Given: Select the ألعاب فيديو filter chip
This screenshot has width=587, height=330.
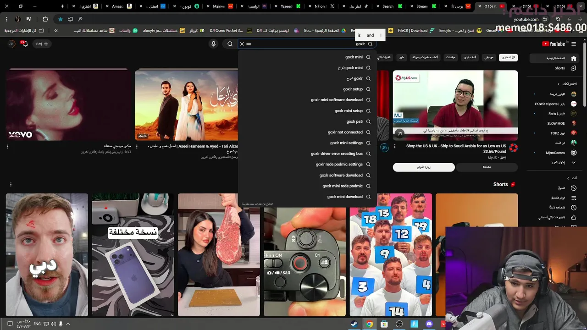Looking at the screenshot, I should click(x=470, y=57).
